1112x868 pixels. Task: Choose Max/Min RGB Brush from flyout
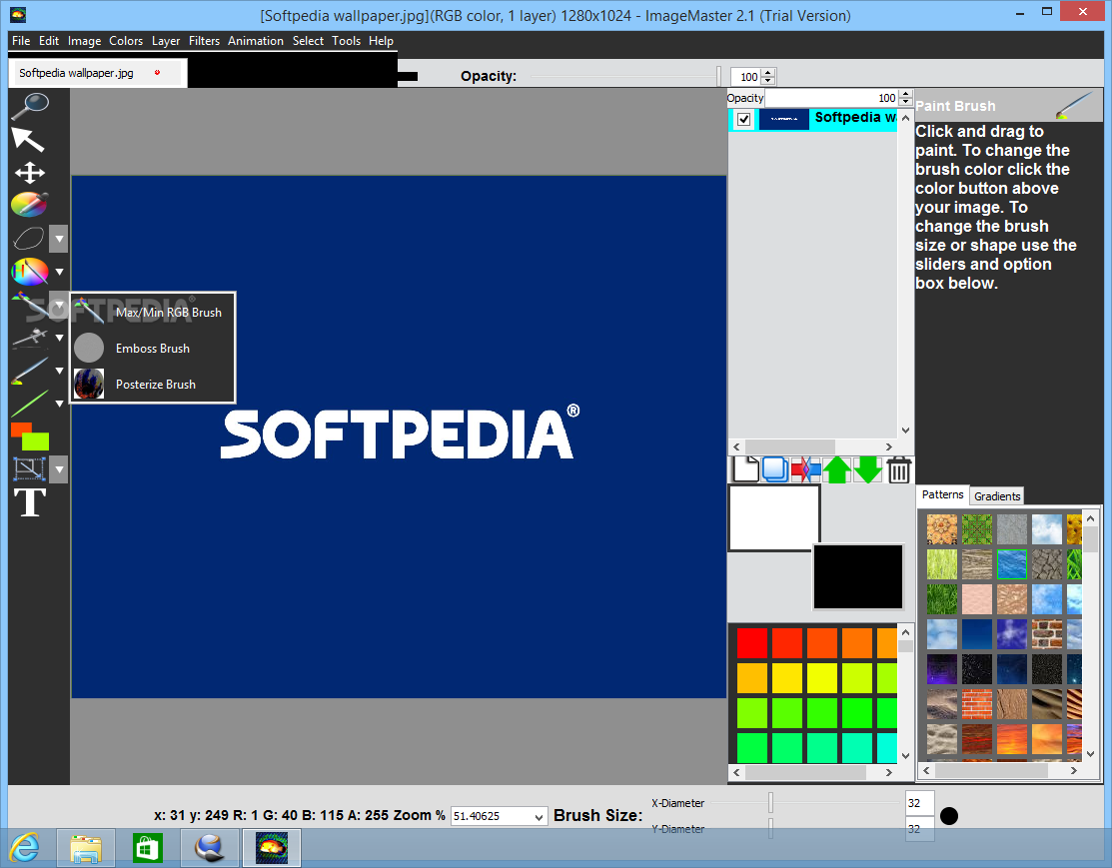click(153, 312)
